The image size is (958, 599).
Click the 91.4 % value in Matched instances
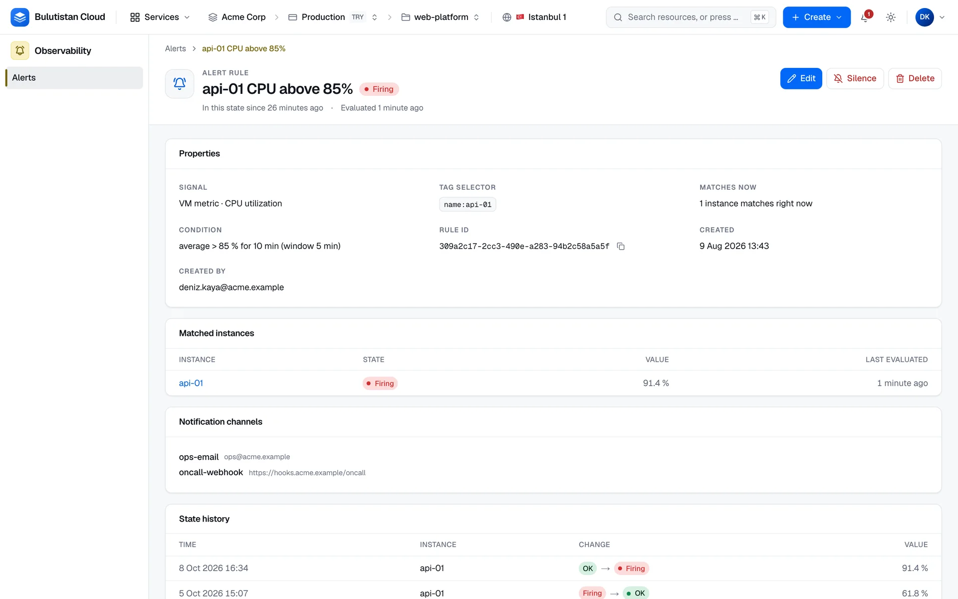(656, 383)
